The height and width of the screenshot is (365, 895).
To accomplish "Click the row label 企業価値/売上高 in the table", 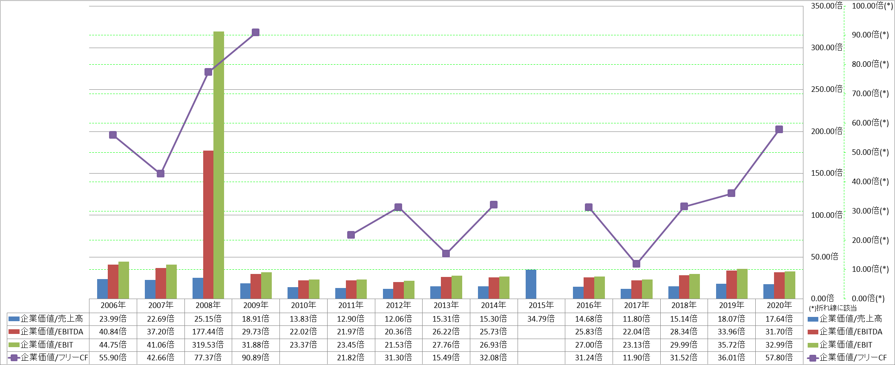I will 52,319.
